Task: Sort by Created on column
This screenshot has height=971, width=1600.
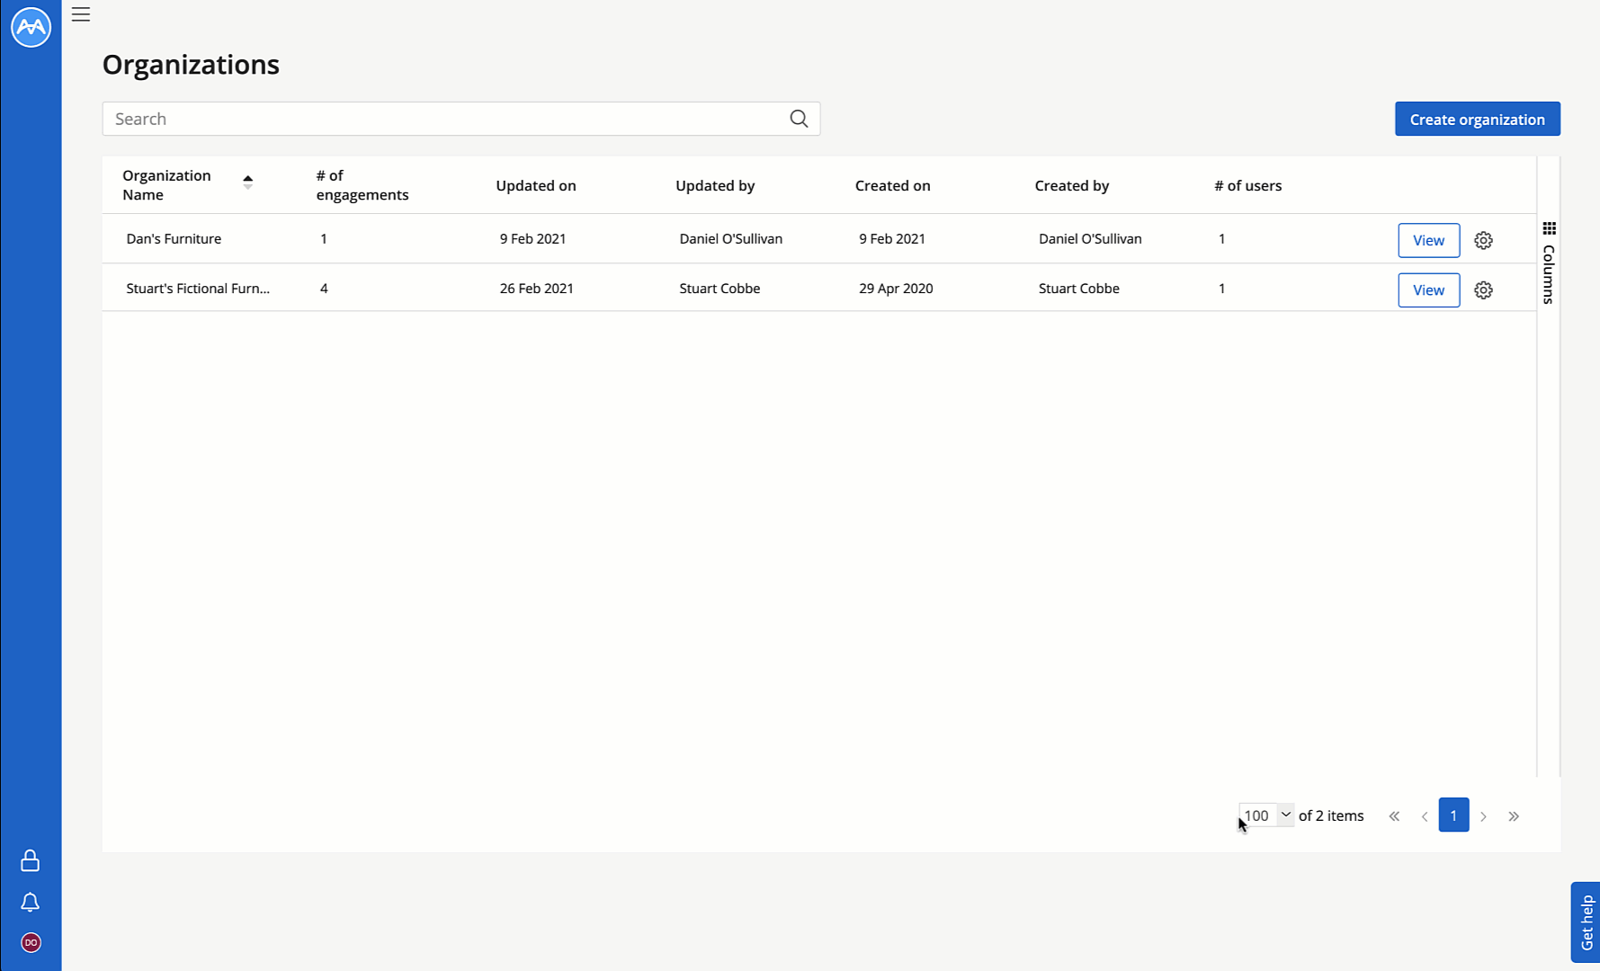Action: click(x=892, y=185)
